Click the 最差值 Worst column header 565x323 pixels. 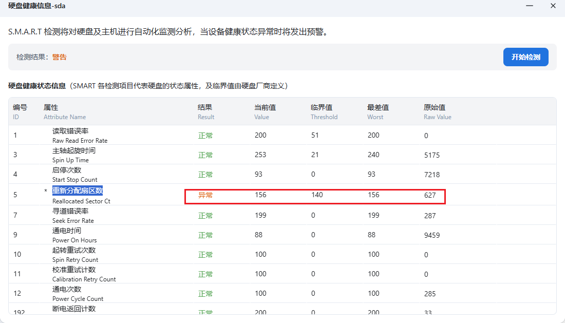click(x=378, y=112)
